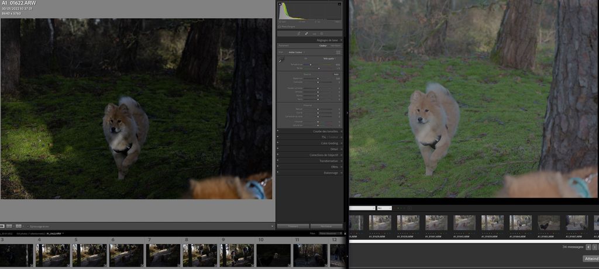Image resolution: width=599 pixels, height=269 pixels.
Task: Click the Clarté slider handle
Action: 318,113
